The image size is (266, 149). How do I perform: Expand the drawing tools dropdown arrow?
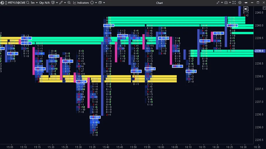click(65, 3)
